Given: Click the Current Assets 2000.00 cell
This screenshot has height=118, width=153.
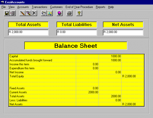Looking at the screenshot, I should [x=87, y=92].
